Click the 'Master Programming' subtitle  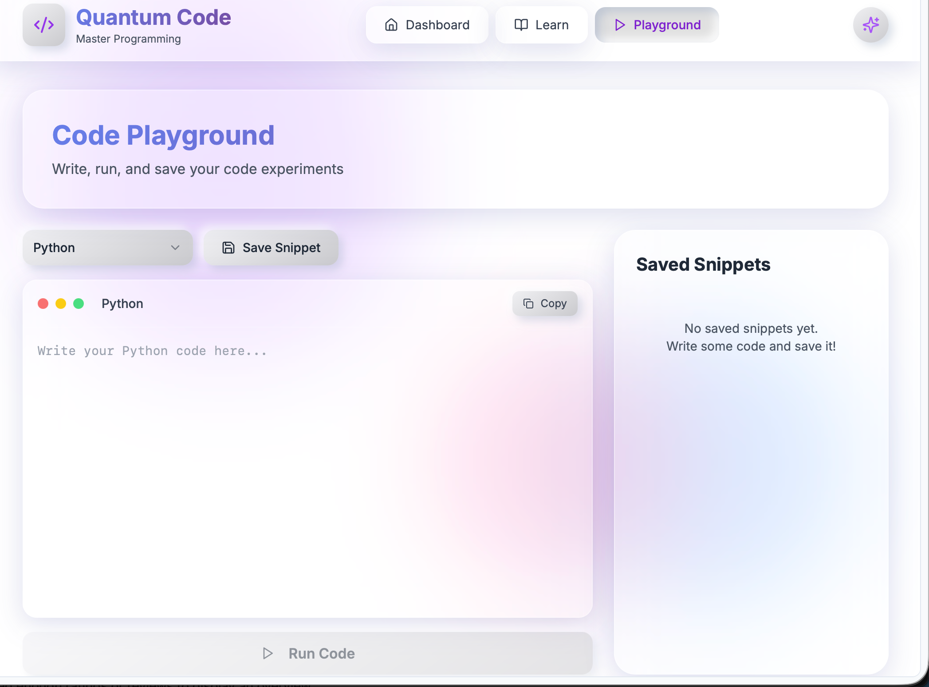tap(129, 39)
